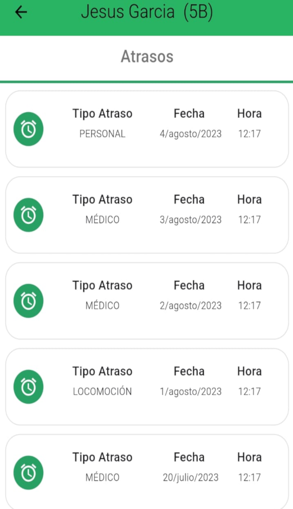Select the MÉDICO entry dated 2/agosto/2023
293x509 pixels.
point(147,301)
